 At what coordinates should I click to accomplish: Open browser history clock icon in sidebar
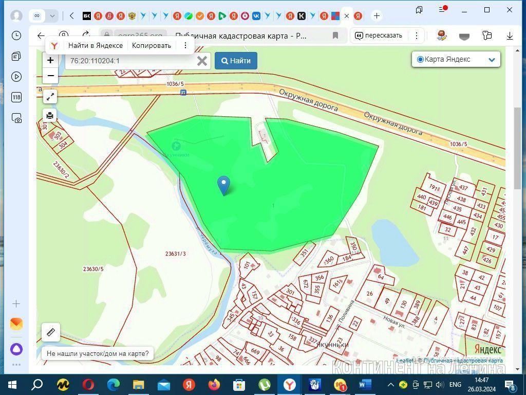16,35
